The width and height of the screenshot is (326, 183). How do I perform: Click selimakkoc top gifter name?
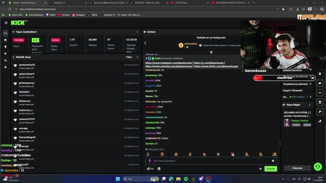coord(191,44)
